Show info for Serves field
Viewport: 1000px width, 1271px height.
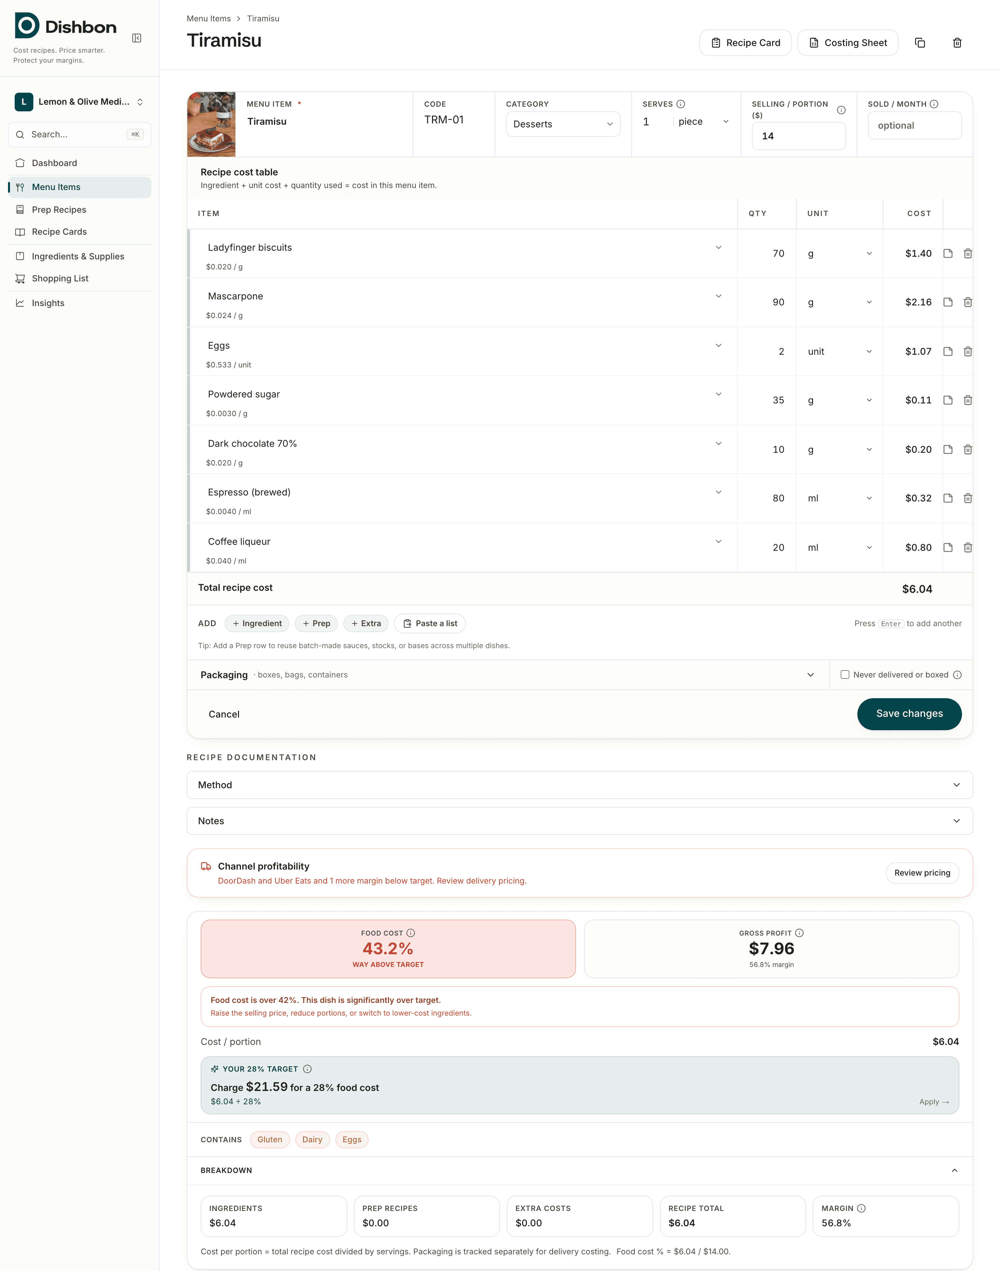[680, 104]
